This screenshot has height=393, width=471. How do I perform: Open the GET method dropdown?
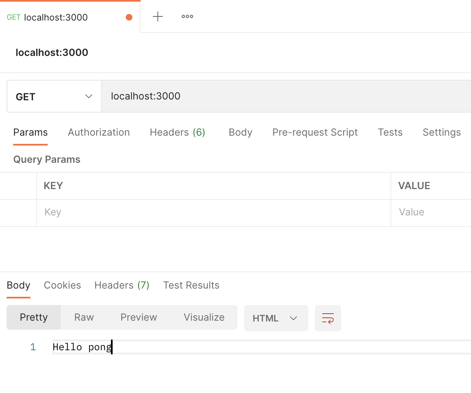point(54,97)
